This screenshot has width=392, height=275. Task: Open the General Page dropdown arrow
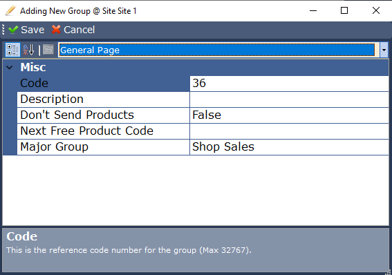click(x=384, y=50)
